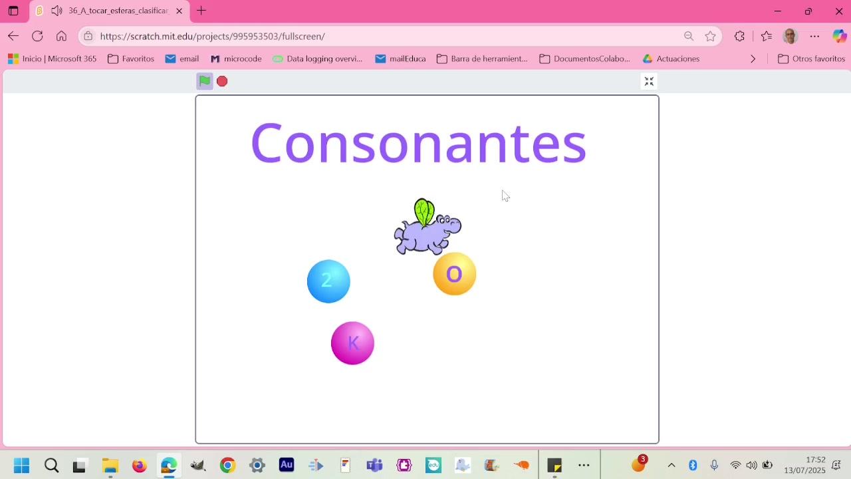Viewport: 851px width, 479px height.
Task: Open Windows Settings gear on the taskbar
Action: [x=257, y=465]
